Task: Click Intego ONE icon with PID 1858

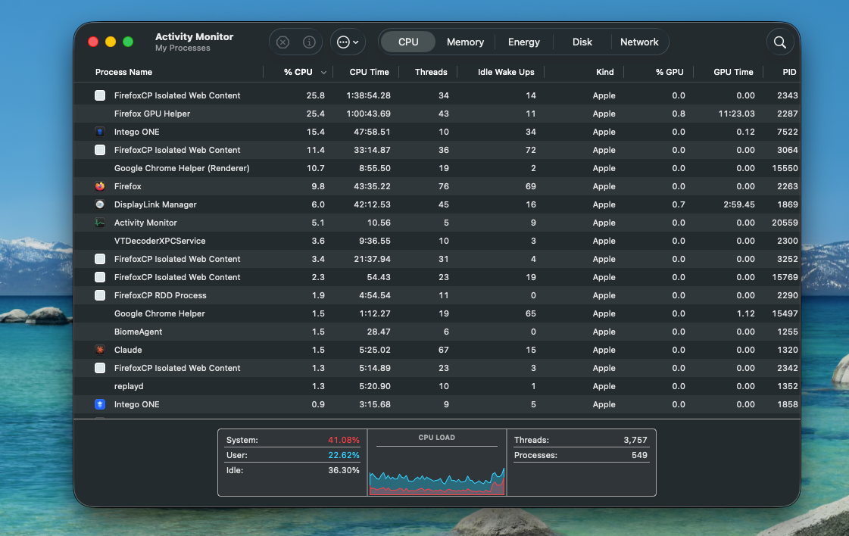Action: [100, 404]
